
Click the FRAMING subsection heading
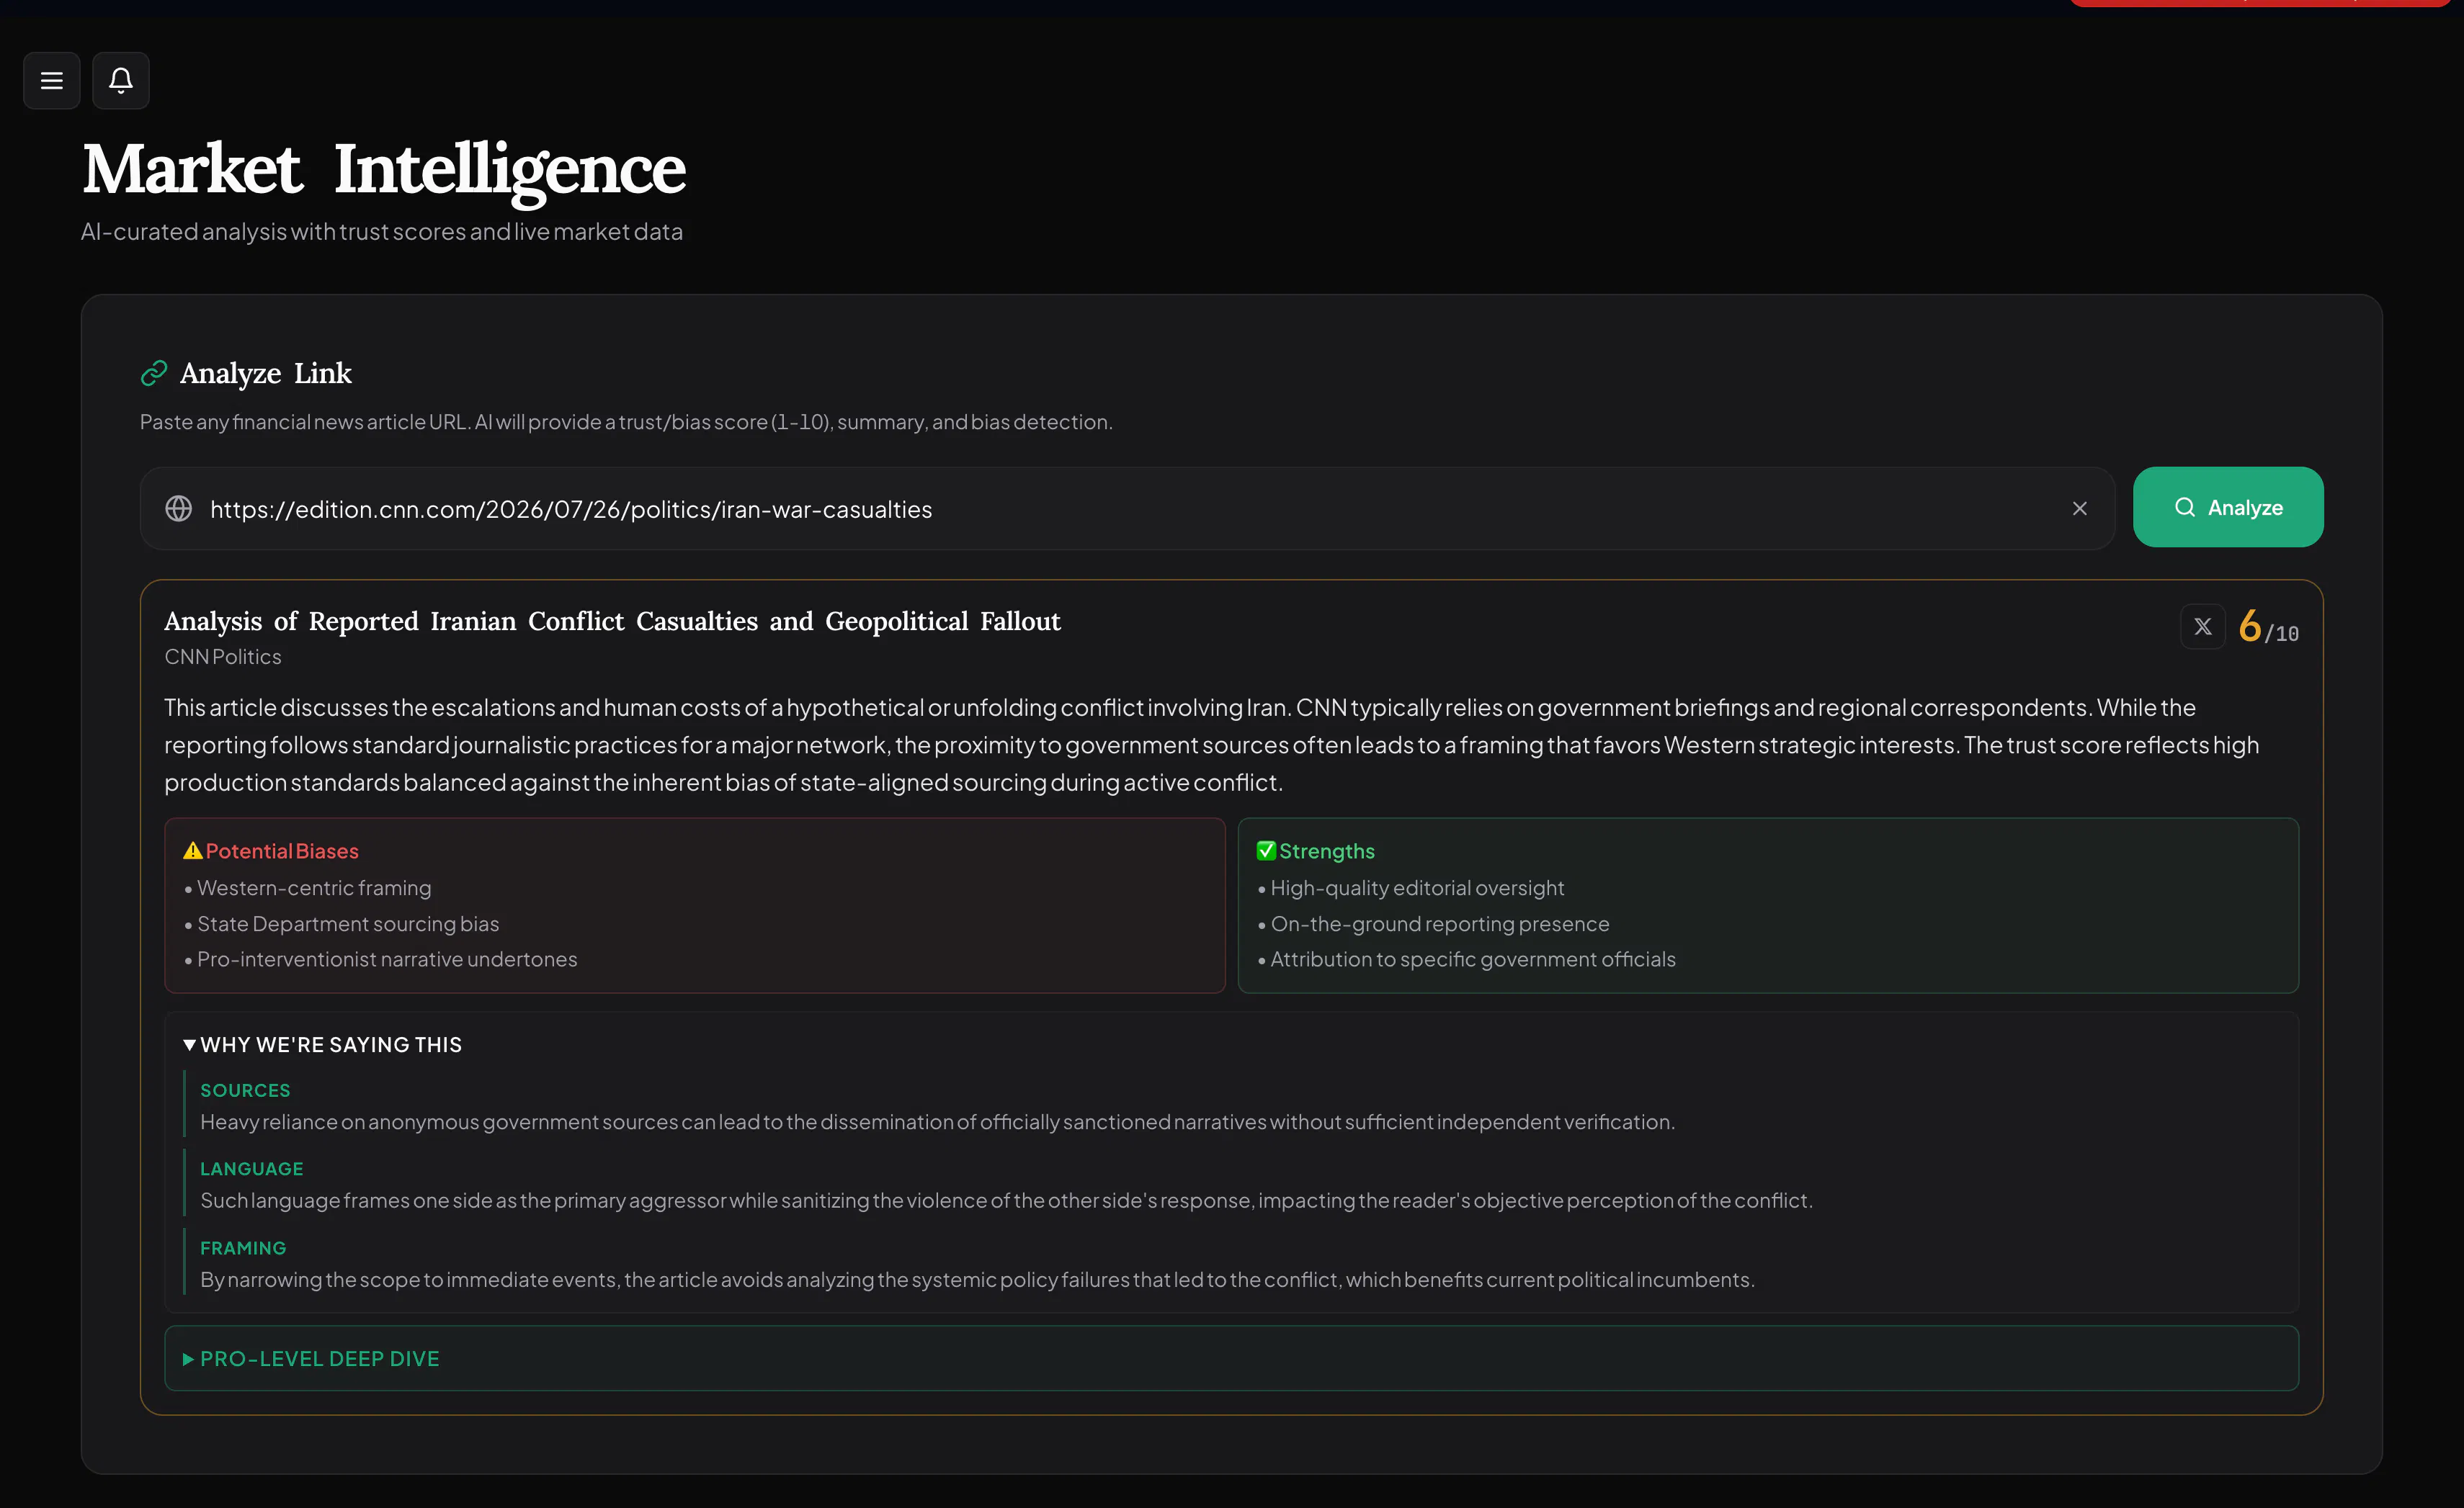243,1247
